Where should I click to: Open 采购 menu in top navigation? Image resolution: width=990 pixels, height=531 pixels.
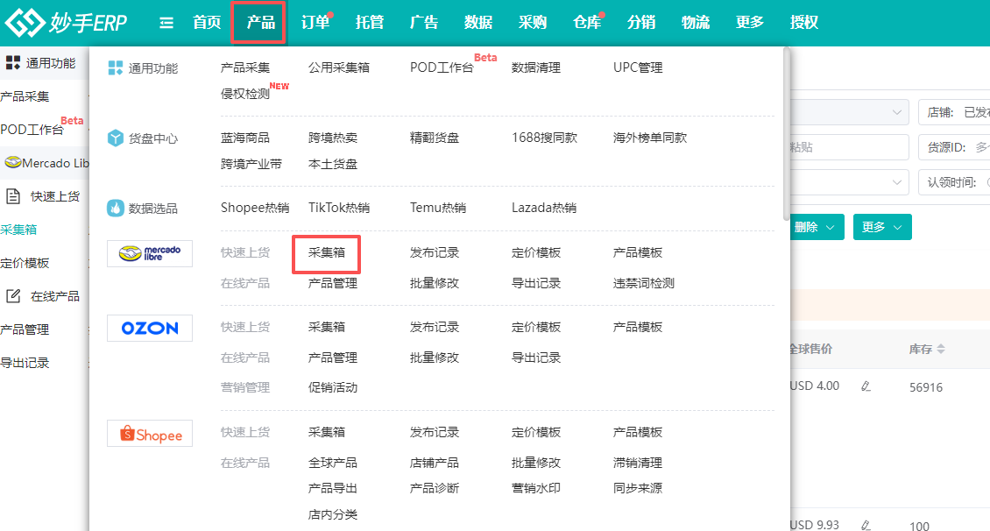pyautogui.click(x=533, y=23)
